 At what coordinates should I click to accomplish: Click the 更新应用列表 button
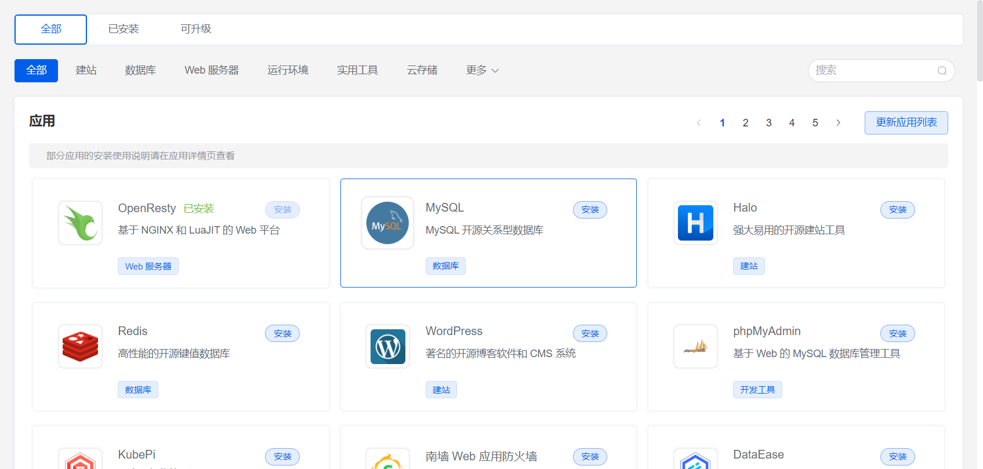click(906, 123)
